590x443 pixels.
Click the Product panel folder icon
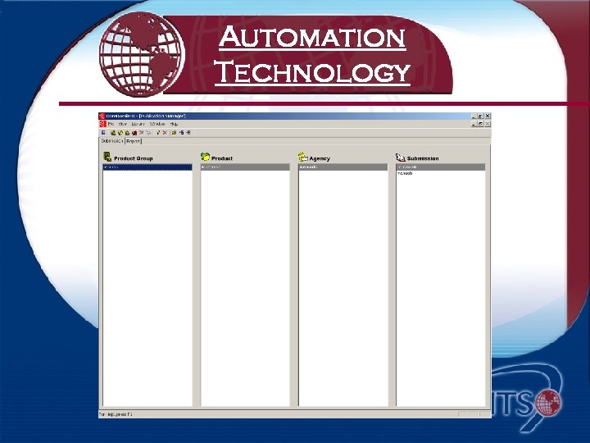pos(205,157)
